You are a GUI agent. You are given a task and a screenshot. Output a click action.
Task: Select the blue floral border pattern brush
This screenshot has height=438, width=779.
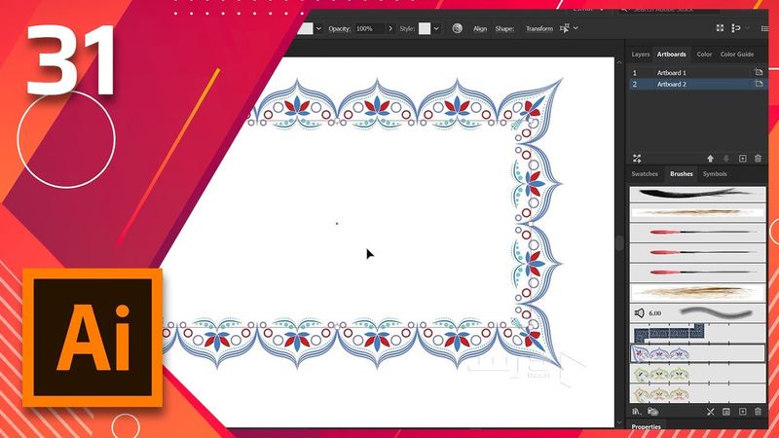(697, 353)
